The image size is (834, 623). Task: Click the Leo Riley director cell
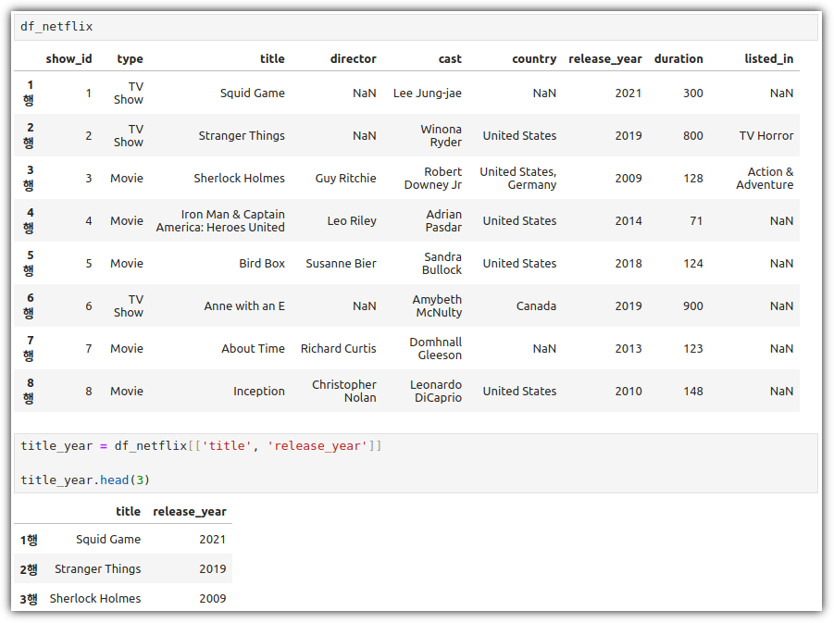[352, 221]
